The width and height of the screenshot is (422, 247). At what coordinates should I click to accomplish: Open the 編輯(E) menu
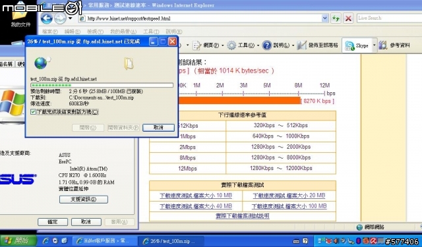click(x=73, y=32)
